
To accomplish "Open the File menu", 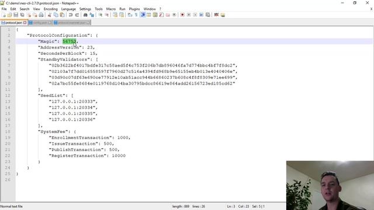I will coord(4,9).
